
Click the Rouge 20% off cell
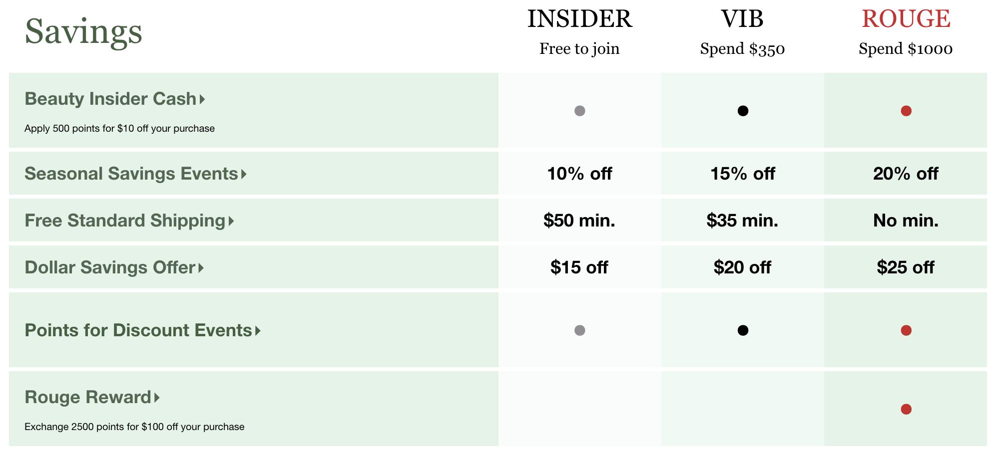coord(906,174)
